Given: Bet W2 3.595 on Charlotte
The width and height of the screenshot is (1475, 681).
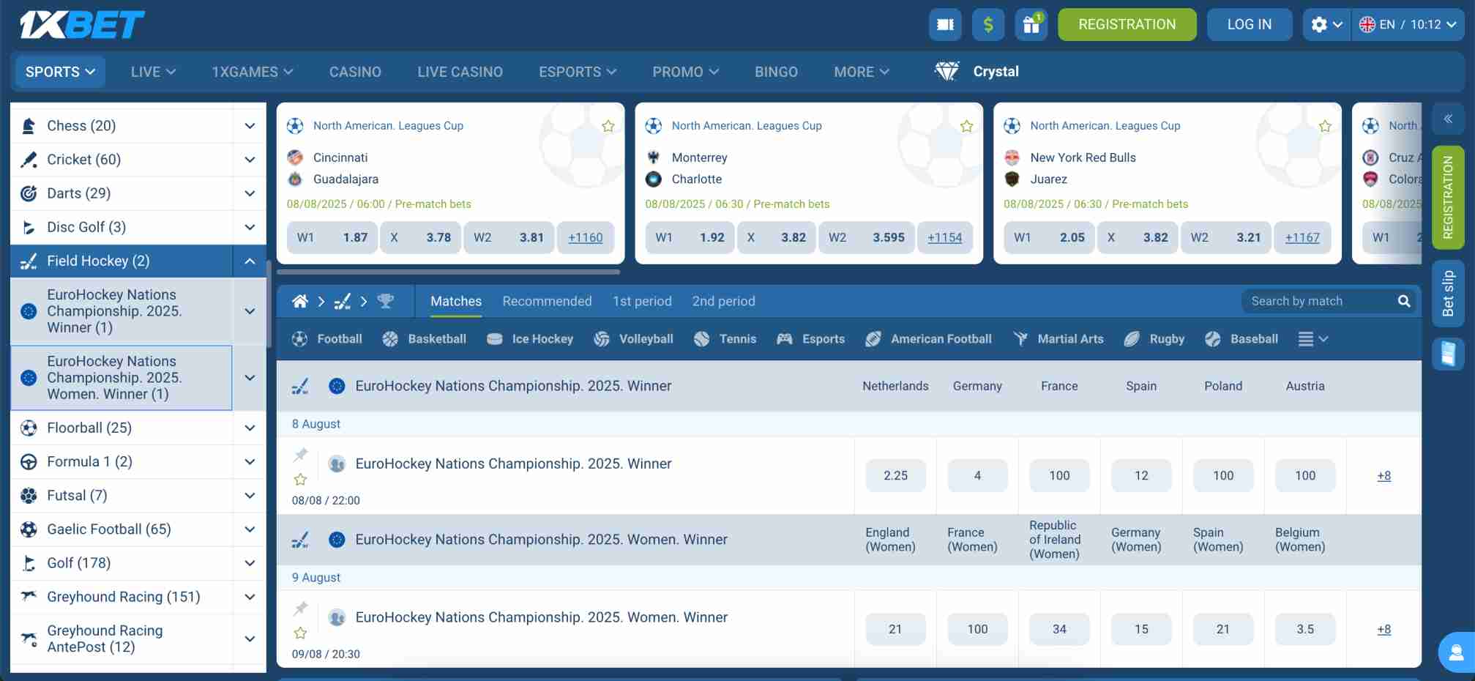Looking at the screenshot, I should (x=866, y=237).
